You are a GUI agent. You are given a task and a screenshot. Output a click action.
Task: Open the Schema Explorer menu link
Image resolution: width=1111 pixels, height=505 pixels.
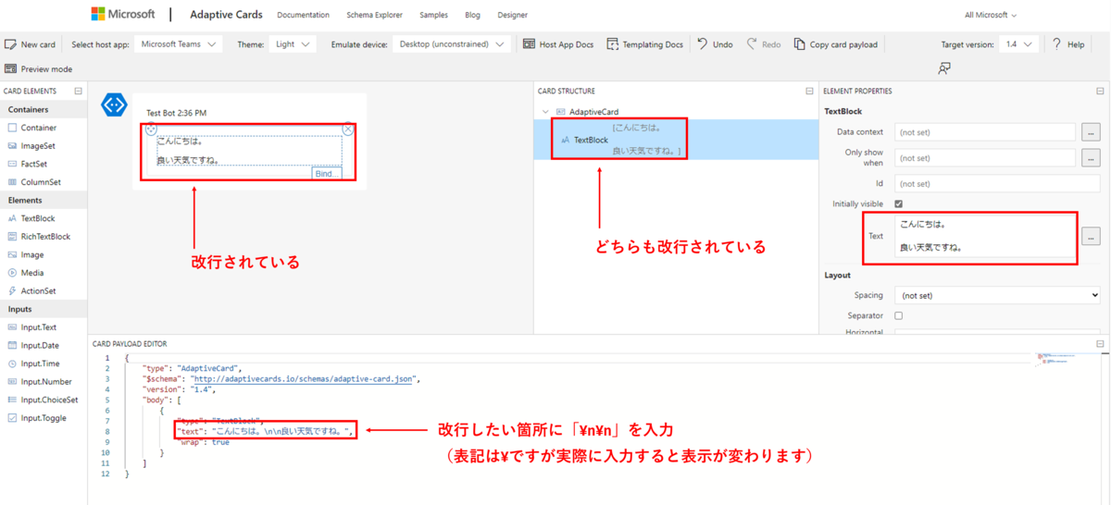coord(374,15)
